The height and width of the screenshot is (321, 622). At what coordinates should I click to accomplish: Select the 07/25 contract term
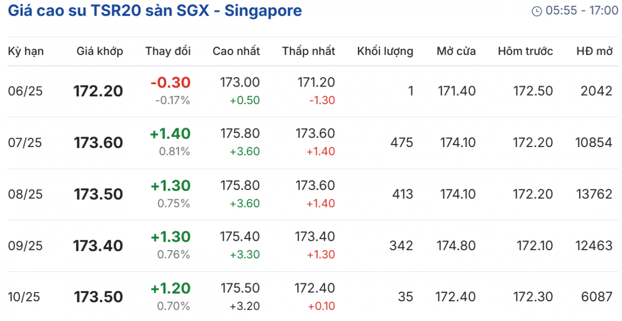coord(25,142)
